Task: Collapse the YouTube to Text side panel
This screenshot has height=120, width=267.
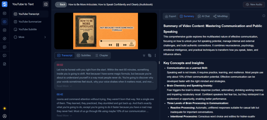Action: pyautogui.click(x=46, y=4)
